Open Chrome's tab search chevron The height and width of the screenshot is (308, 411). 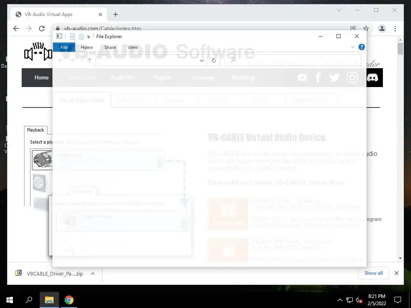point(339,10)
